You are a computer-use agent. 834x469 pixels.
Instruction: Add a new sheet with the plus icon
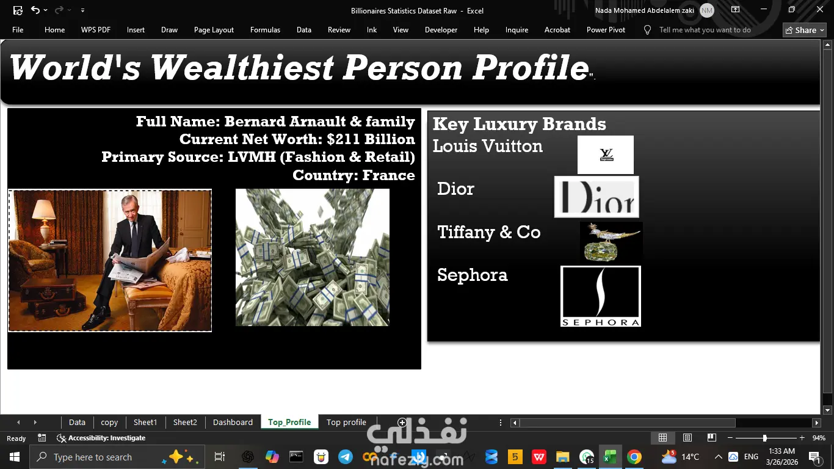tap(402, 422)
